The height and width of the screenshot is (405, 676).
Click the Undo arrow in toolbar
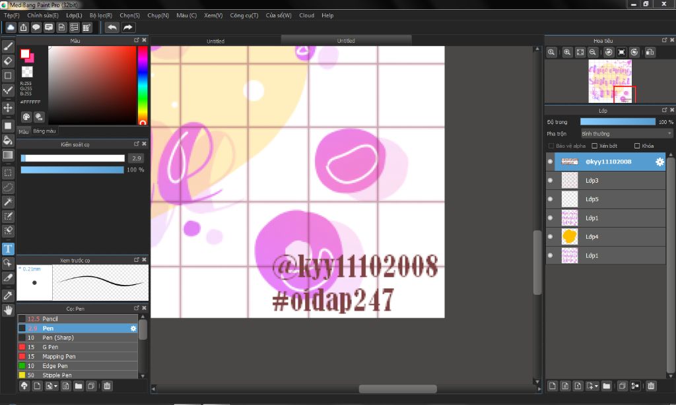click(112, 28)
